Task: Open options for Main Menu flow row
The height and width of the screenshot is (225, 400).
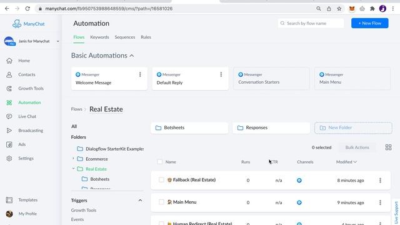Action: [380, 202]
